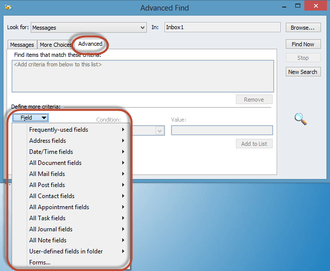
Task: Click the New Search button
Action: coord(303,72)
